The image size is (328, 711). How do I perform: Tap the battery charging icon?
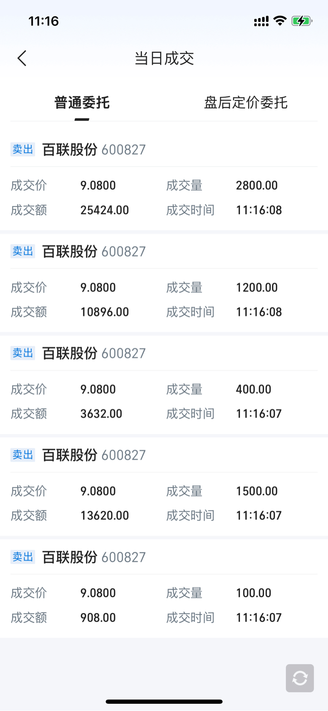pos(302,21)
